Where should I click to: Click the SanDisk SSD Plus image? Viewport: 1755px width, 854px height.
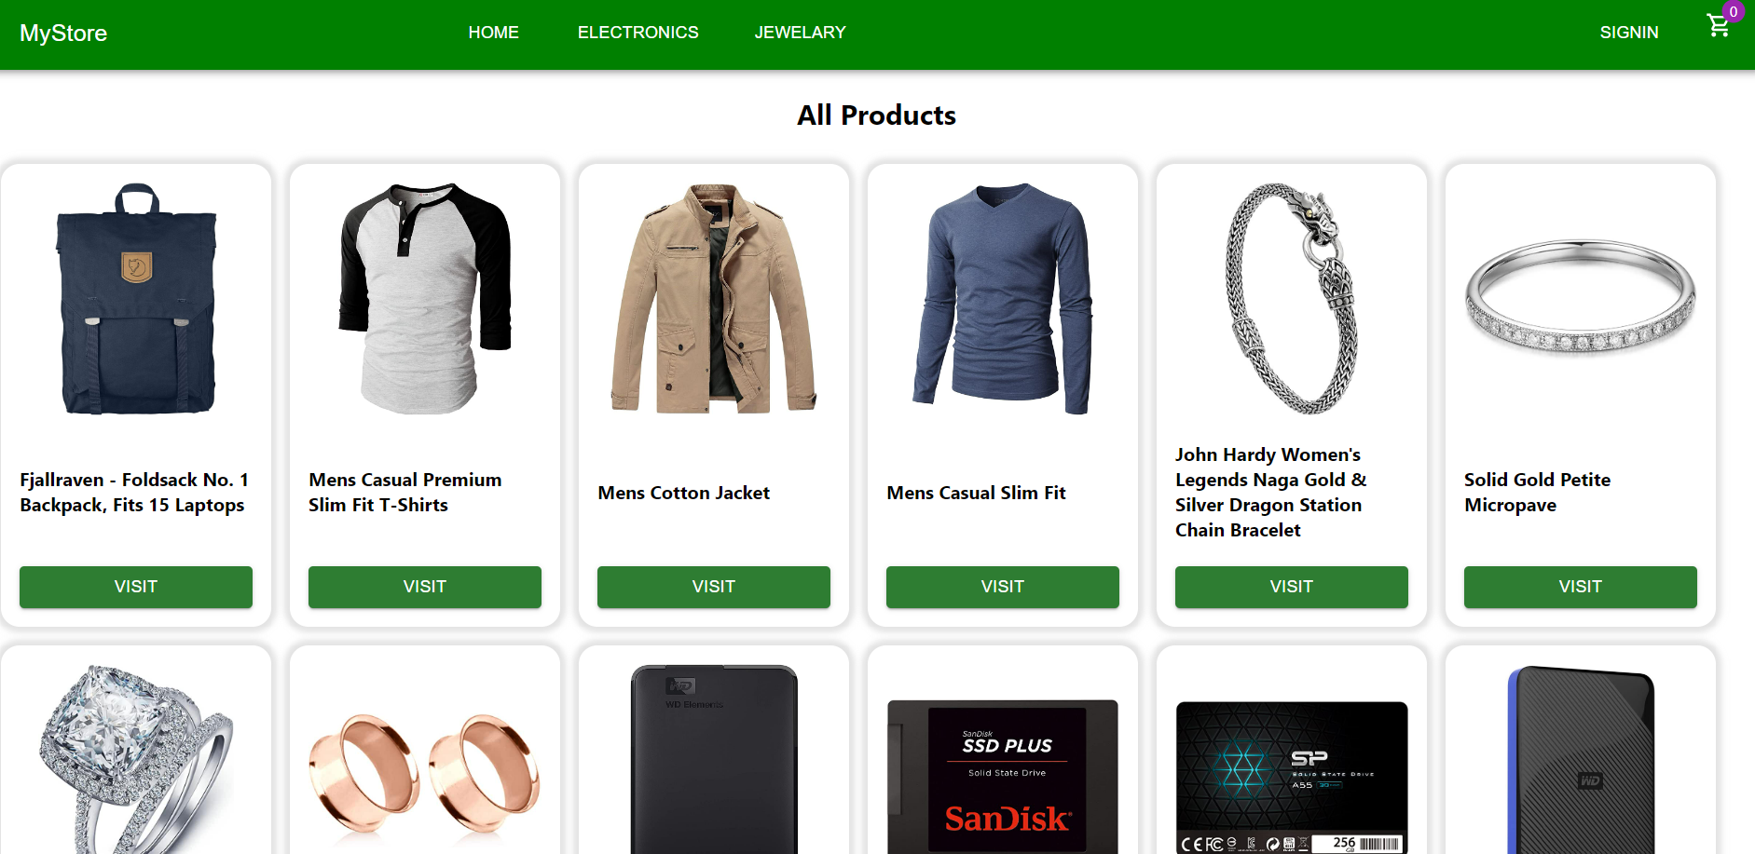click(1003, 776)
